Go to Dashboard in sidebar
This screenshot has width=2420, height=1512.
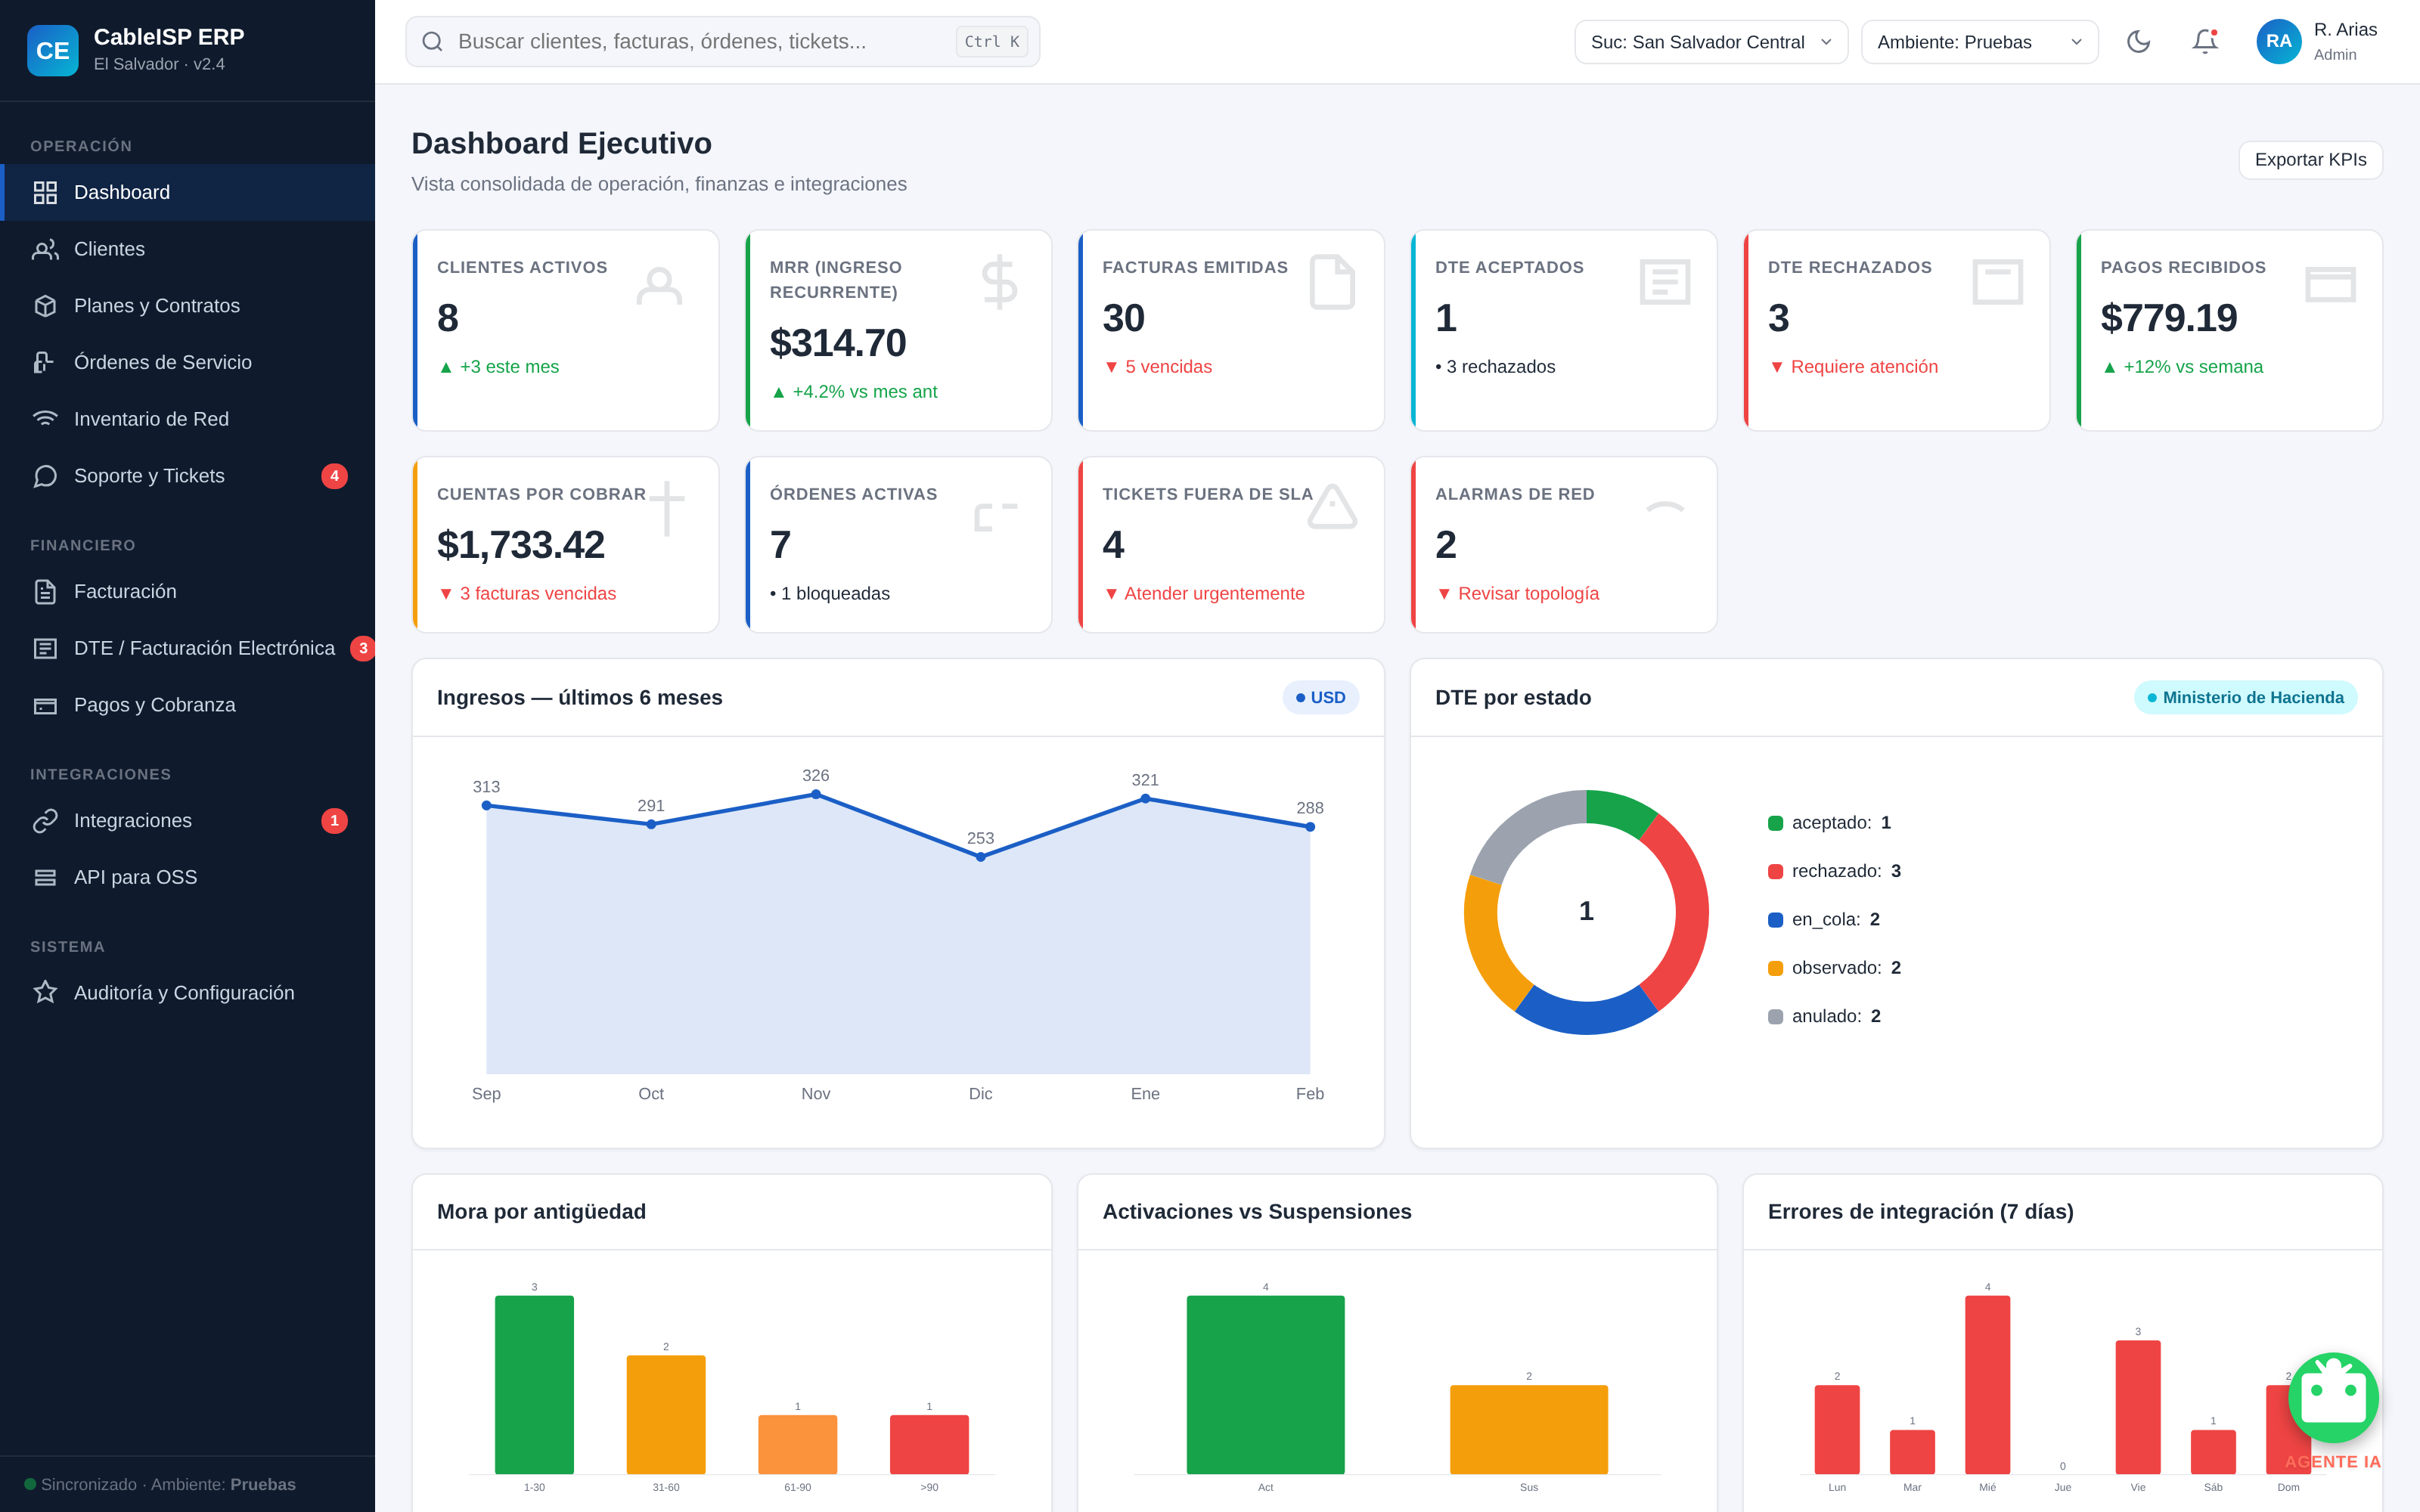tap(188, 192)
